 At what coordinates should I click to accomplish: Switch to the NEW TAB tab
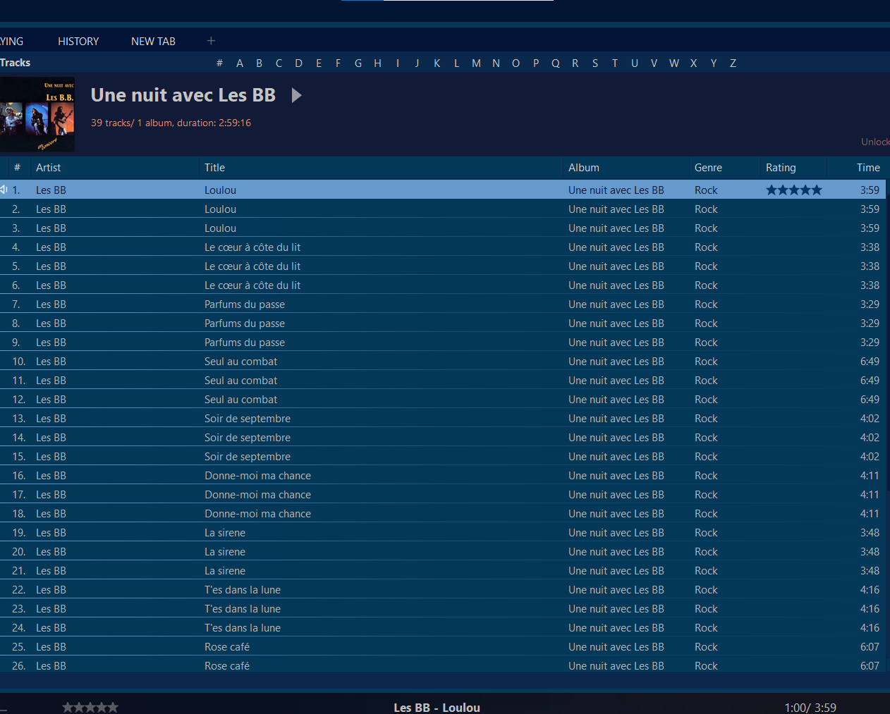(x=153, y=42)
